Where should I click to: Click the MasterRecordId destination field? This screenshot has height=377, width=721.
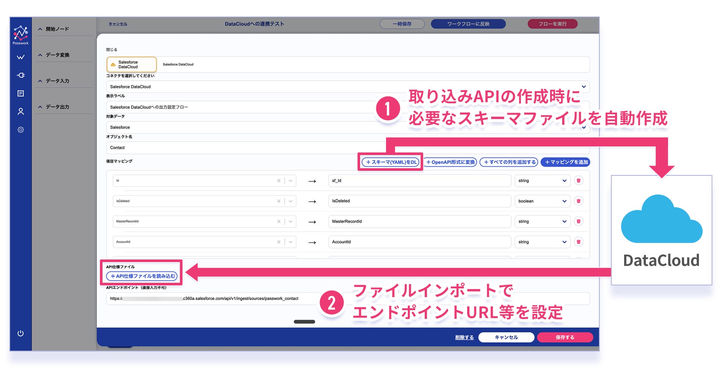pos(419,222)
